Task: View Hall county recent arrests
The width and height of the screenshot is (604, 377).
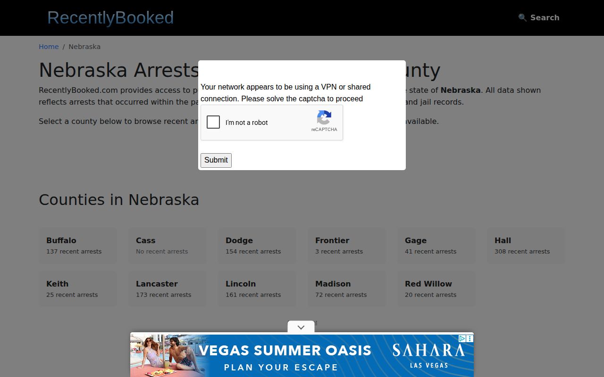Action: pyautogui.click(x=526, y=246)
